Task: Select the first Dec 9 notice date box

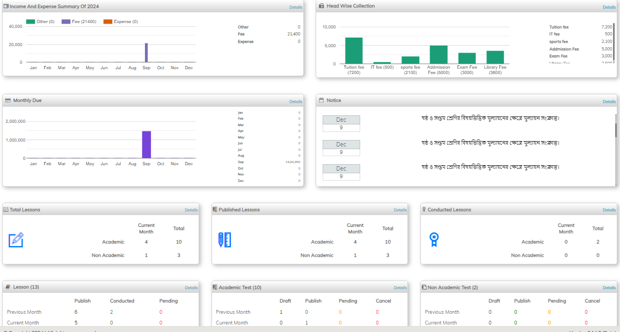Action: 341,123
